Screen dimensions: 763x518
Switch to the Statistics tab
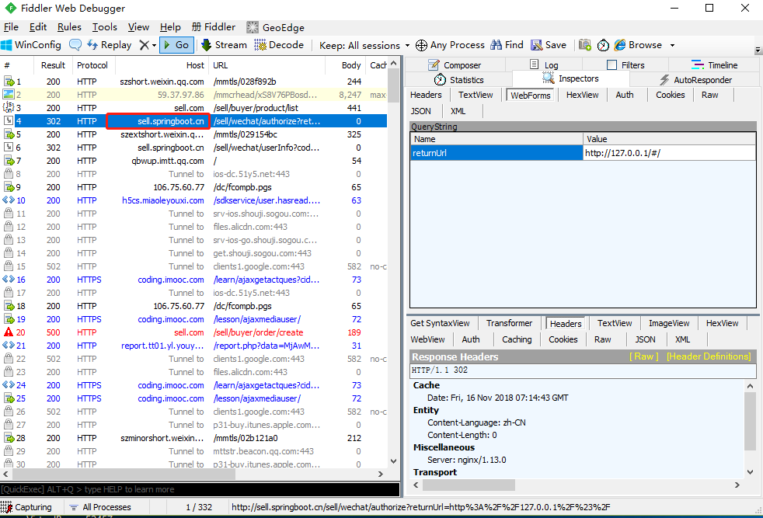(x=458, y=79)
